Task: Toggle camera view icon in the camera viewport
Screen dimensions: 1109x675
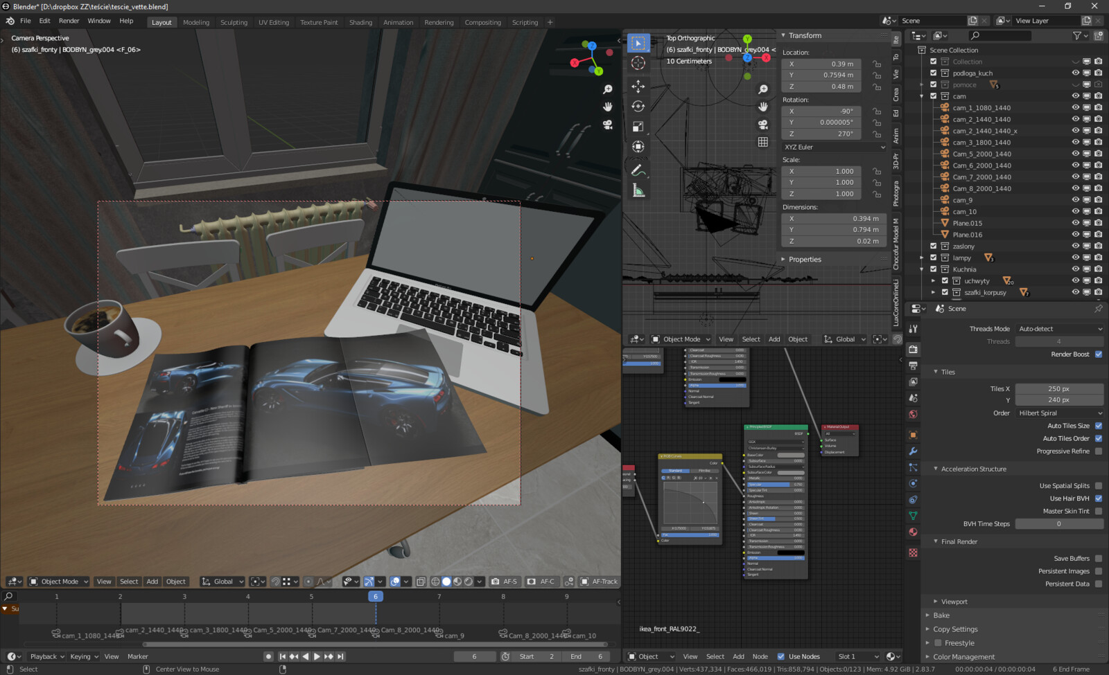Action: (x=607, y=125)
